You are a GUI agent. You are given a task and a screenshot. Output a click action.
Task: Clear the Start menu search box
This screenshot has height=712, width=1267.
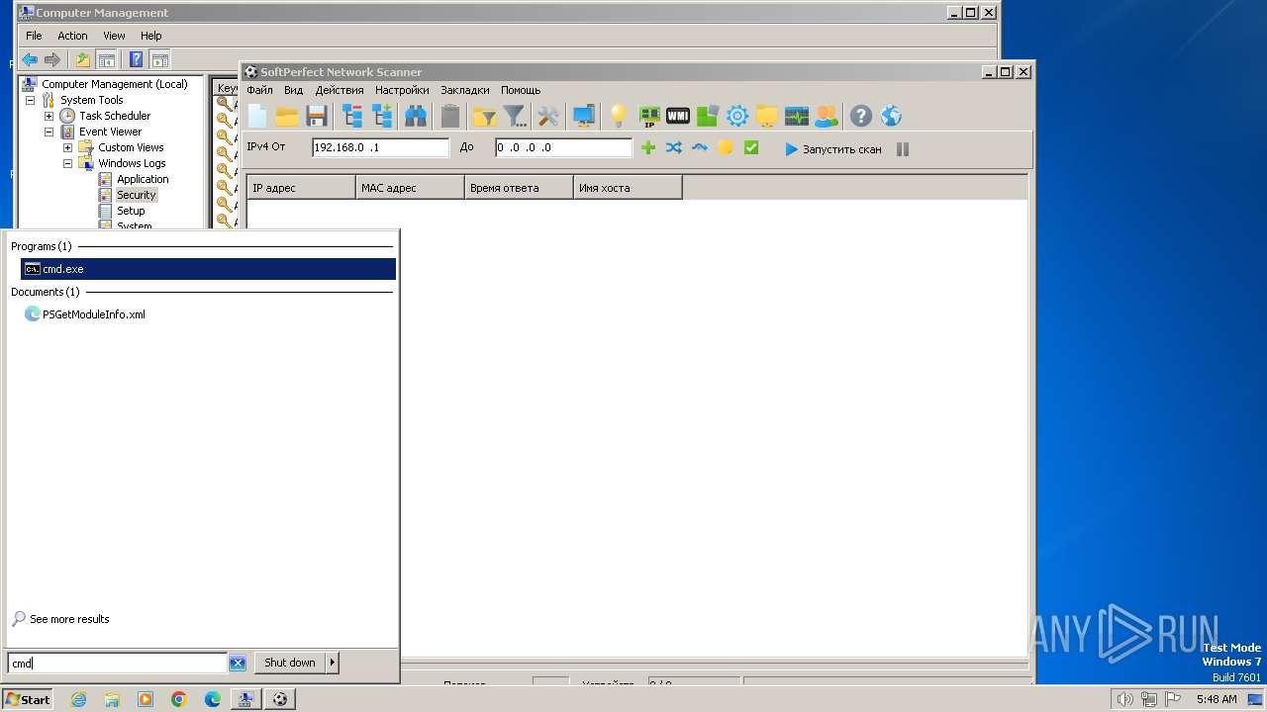point(238,664)
